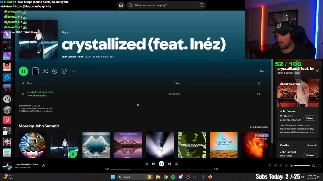Toggle shuffle in bottom playback controls
The width and height of the screenshot is (323, 181).
(x=147, y=164)
